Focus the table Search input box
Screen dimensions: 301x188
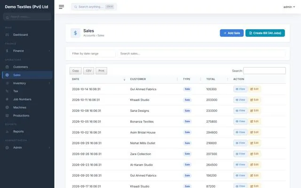tap(264, 71)
